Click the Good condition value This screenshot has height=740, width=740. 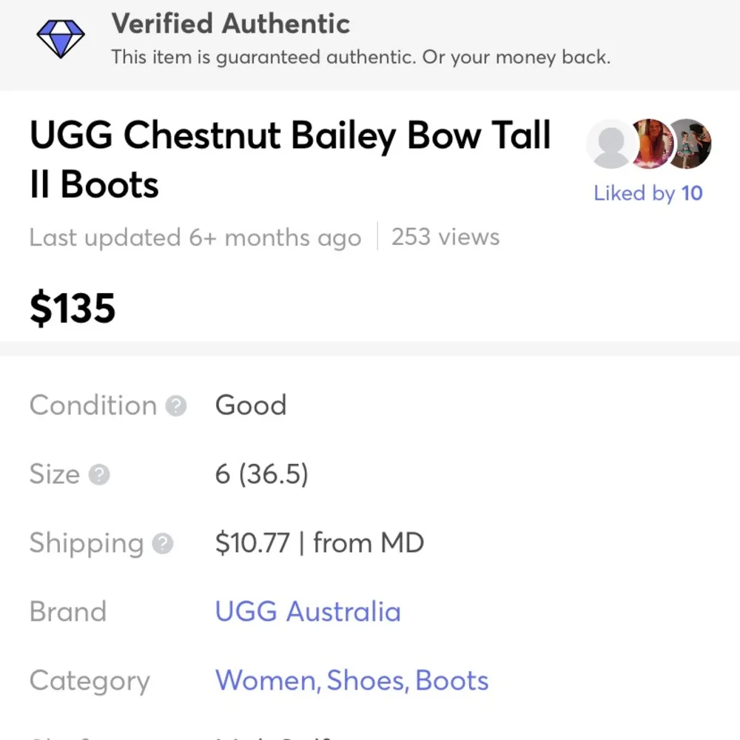pos(250,406)
